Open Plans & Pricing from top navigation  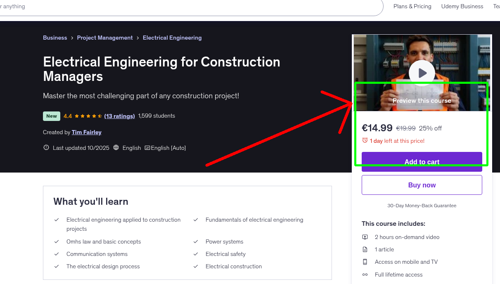click(x=412, y=6)
